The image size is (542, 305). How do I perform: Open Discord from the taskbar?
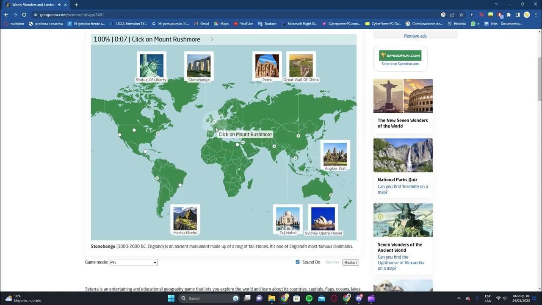click(x=359, y=298)
